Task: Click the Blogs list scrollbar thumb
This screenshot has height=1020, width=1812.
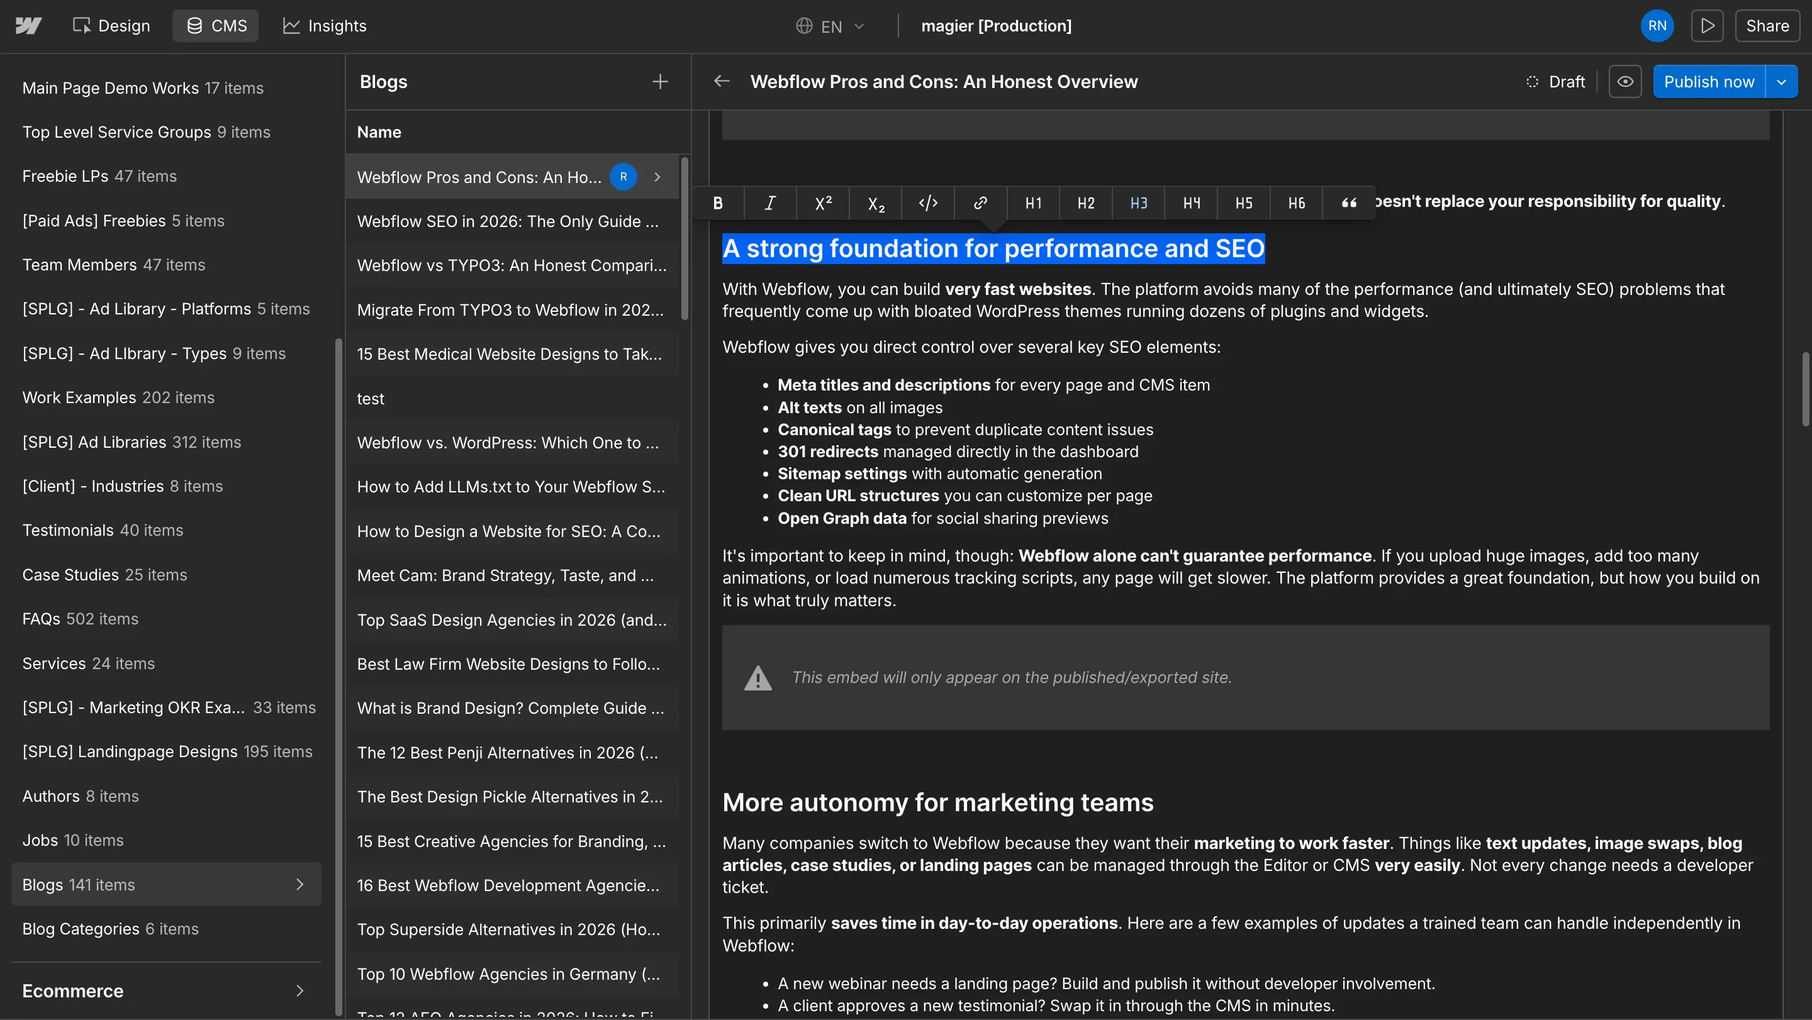Action: (x=685, y=239)
